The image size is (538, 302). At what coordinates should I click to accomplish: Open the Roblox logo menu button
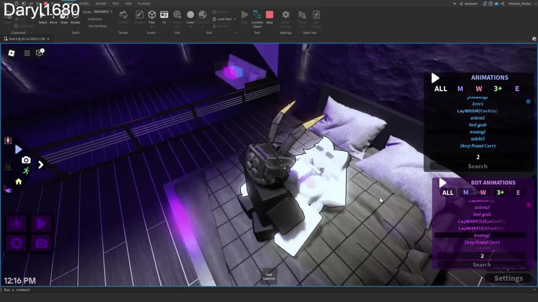(x=11, y=53)
